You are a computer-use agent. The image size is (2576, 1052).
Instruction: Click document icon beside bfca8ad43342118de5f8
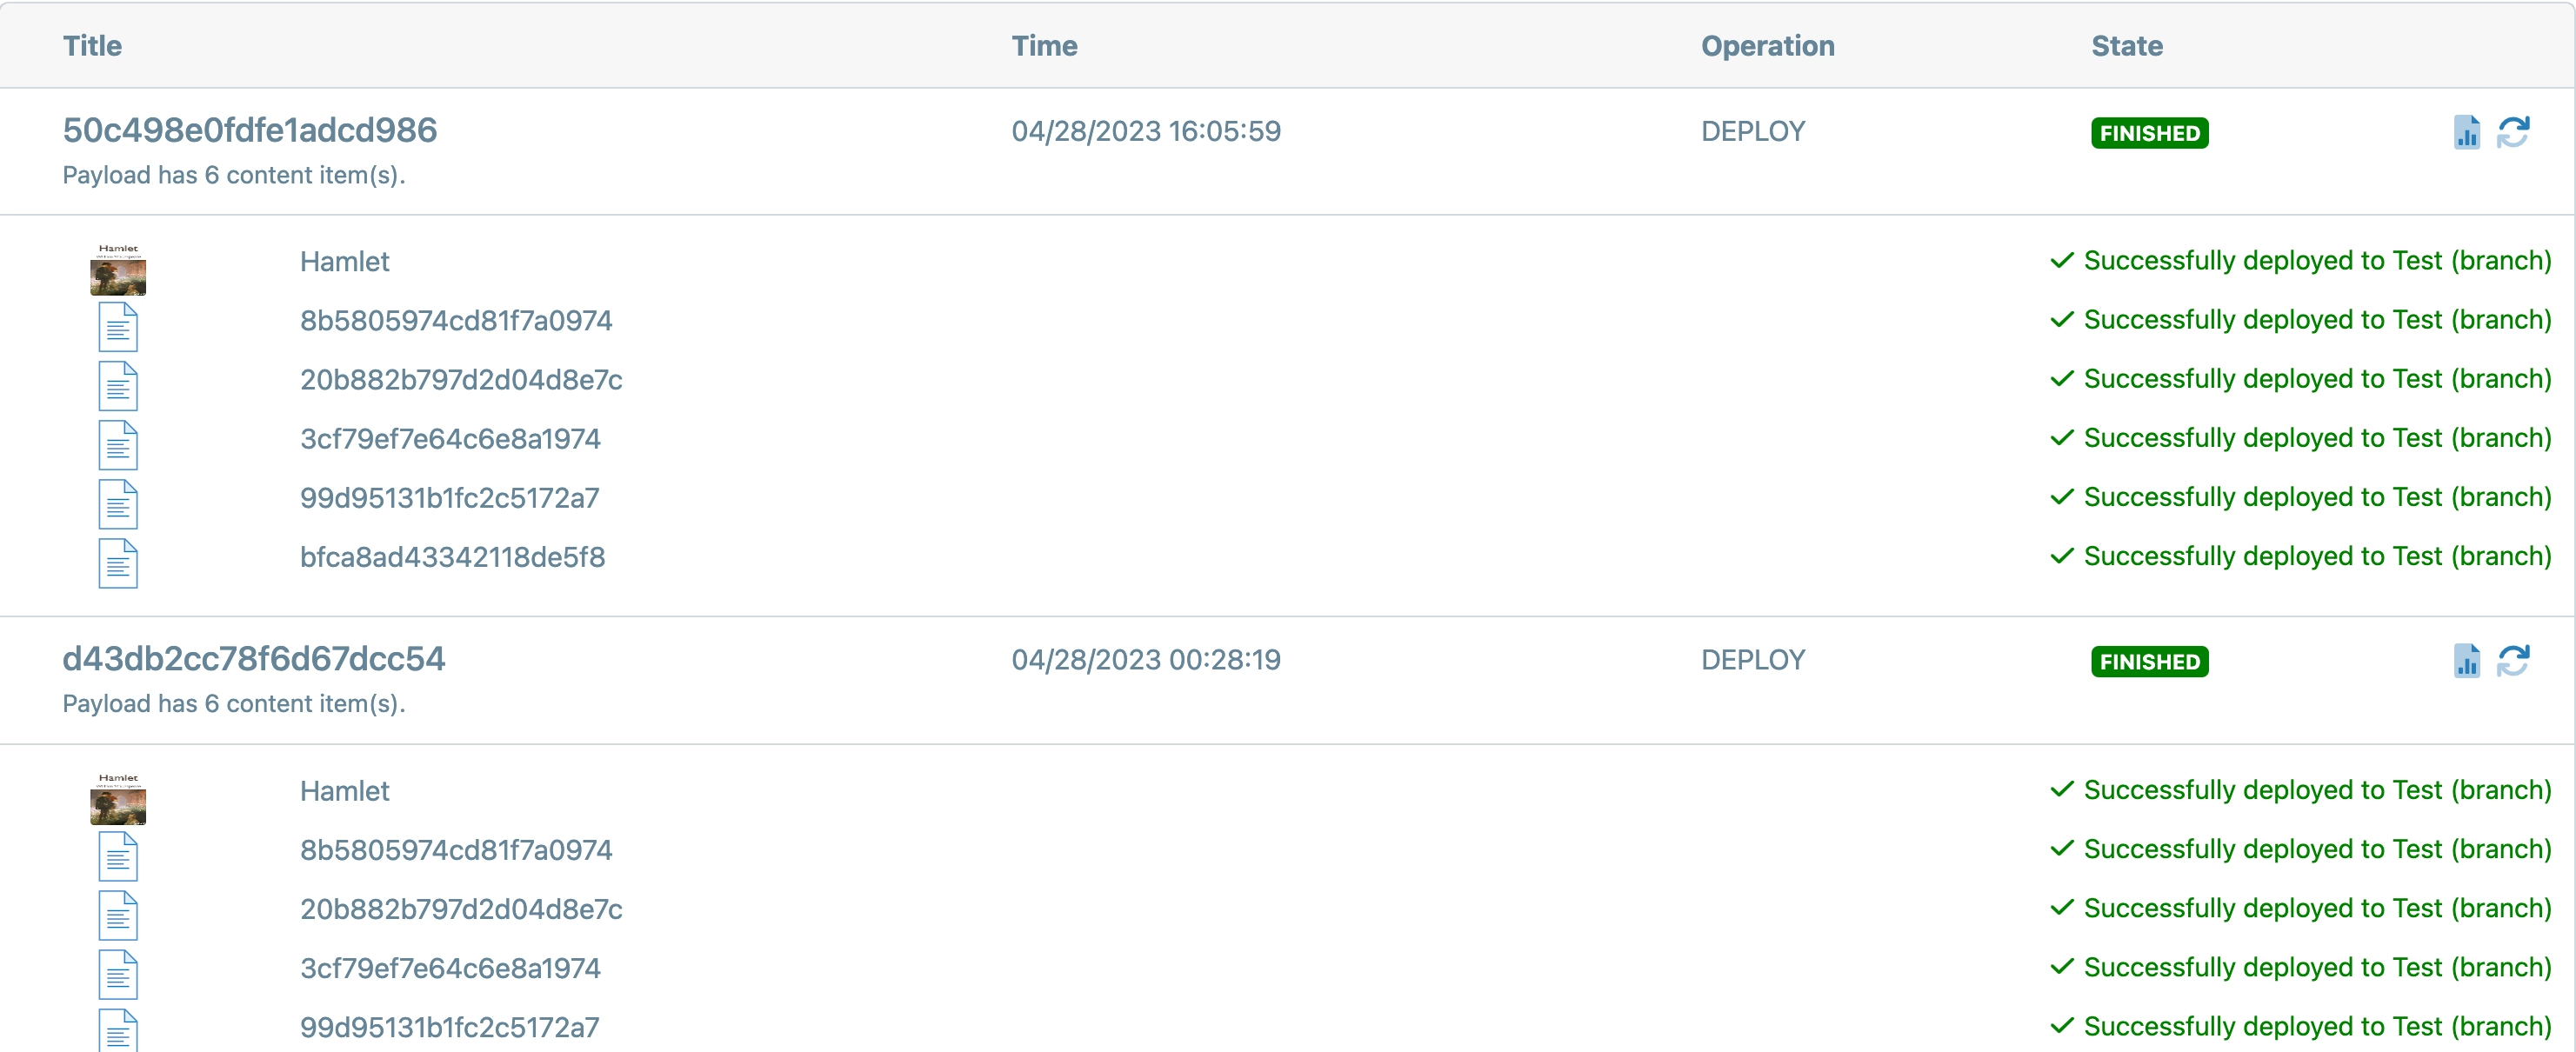(118, 563)
